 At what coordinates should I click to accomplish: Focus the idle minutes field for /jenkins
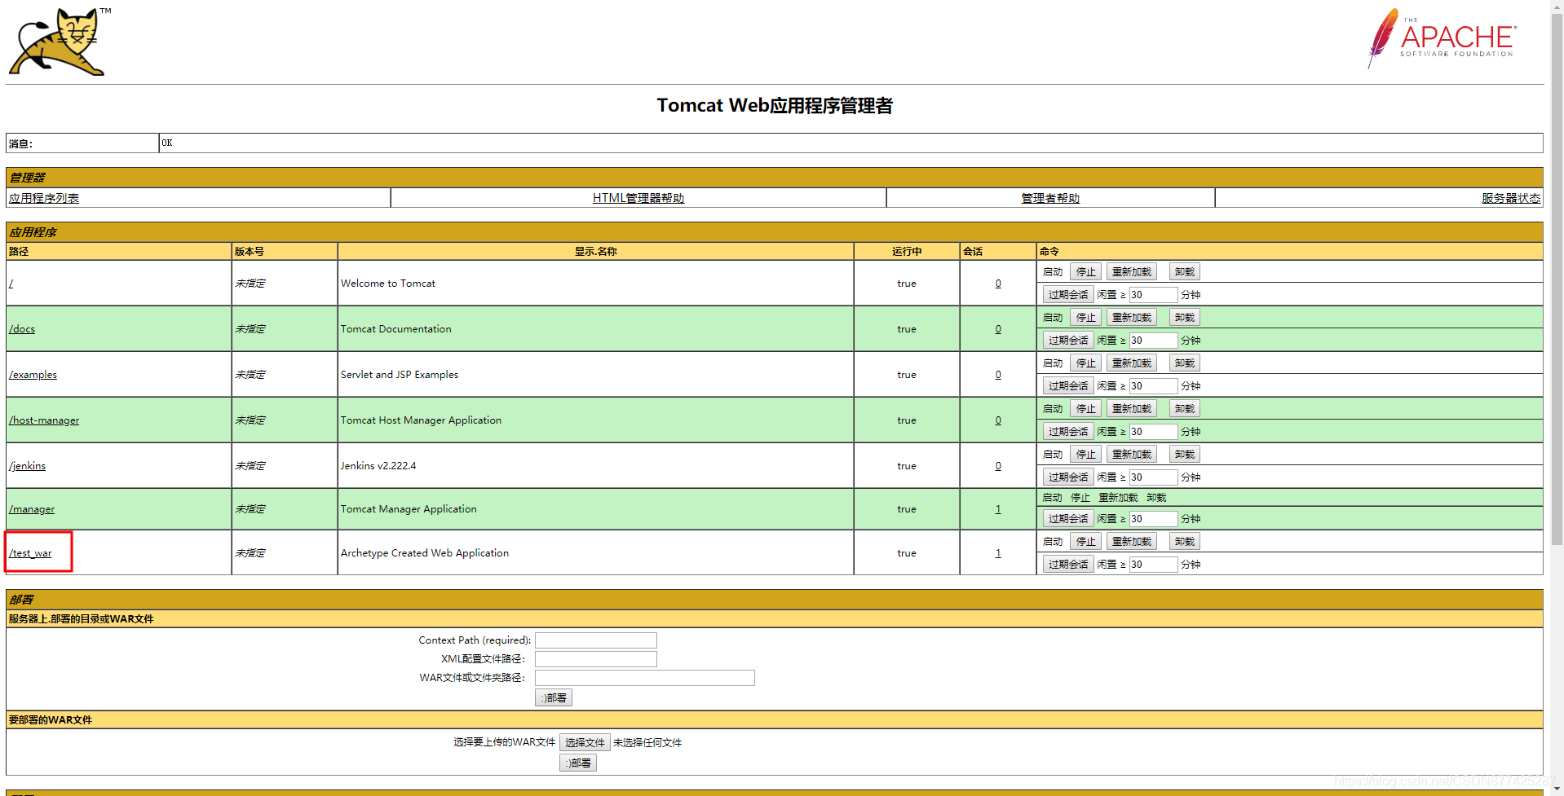(x=1153, y=477)
